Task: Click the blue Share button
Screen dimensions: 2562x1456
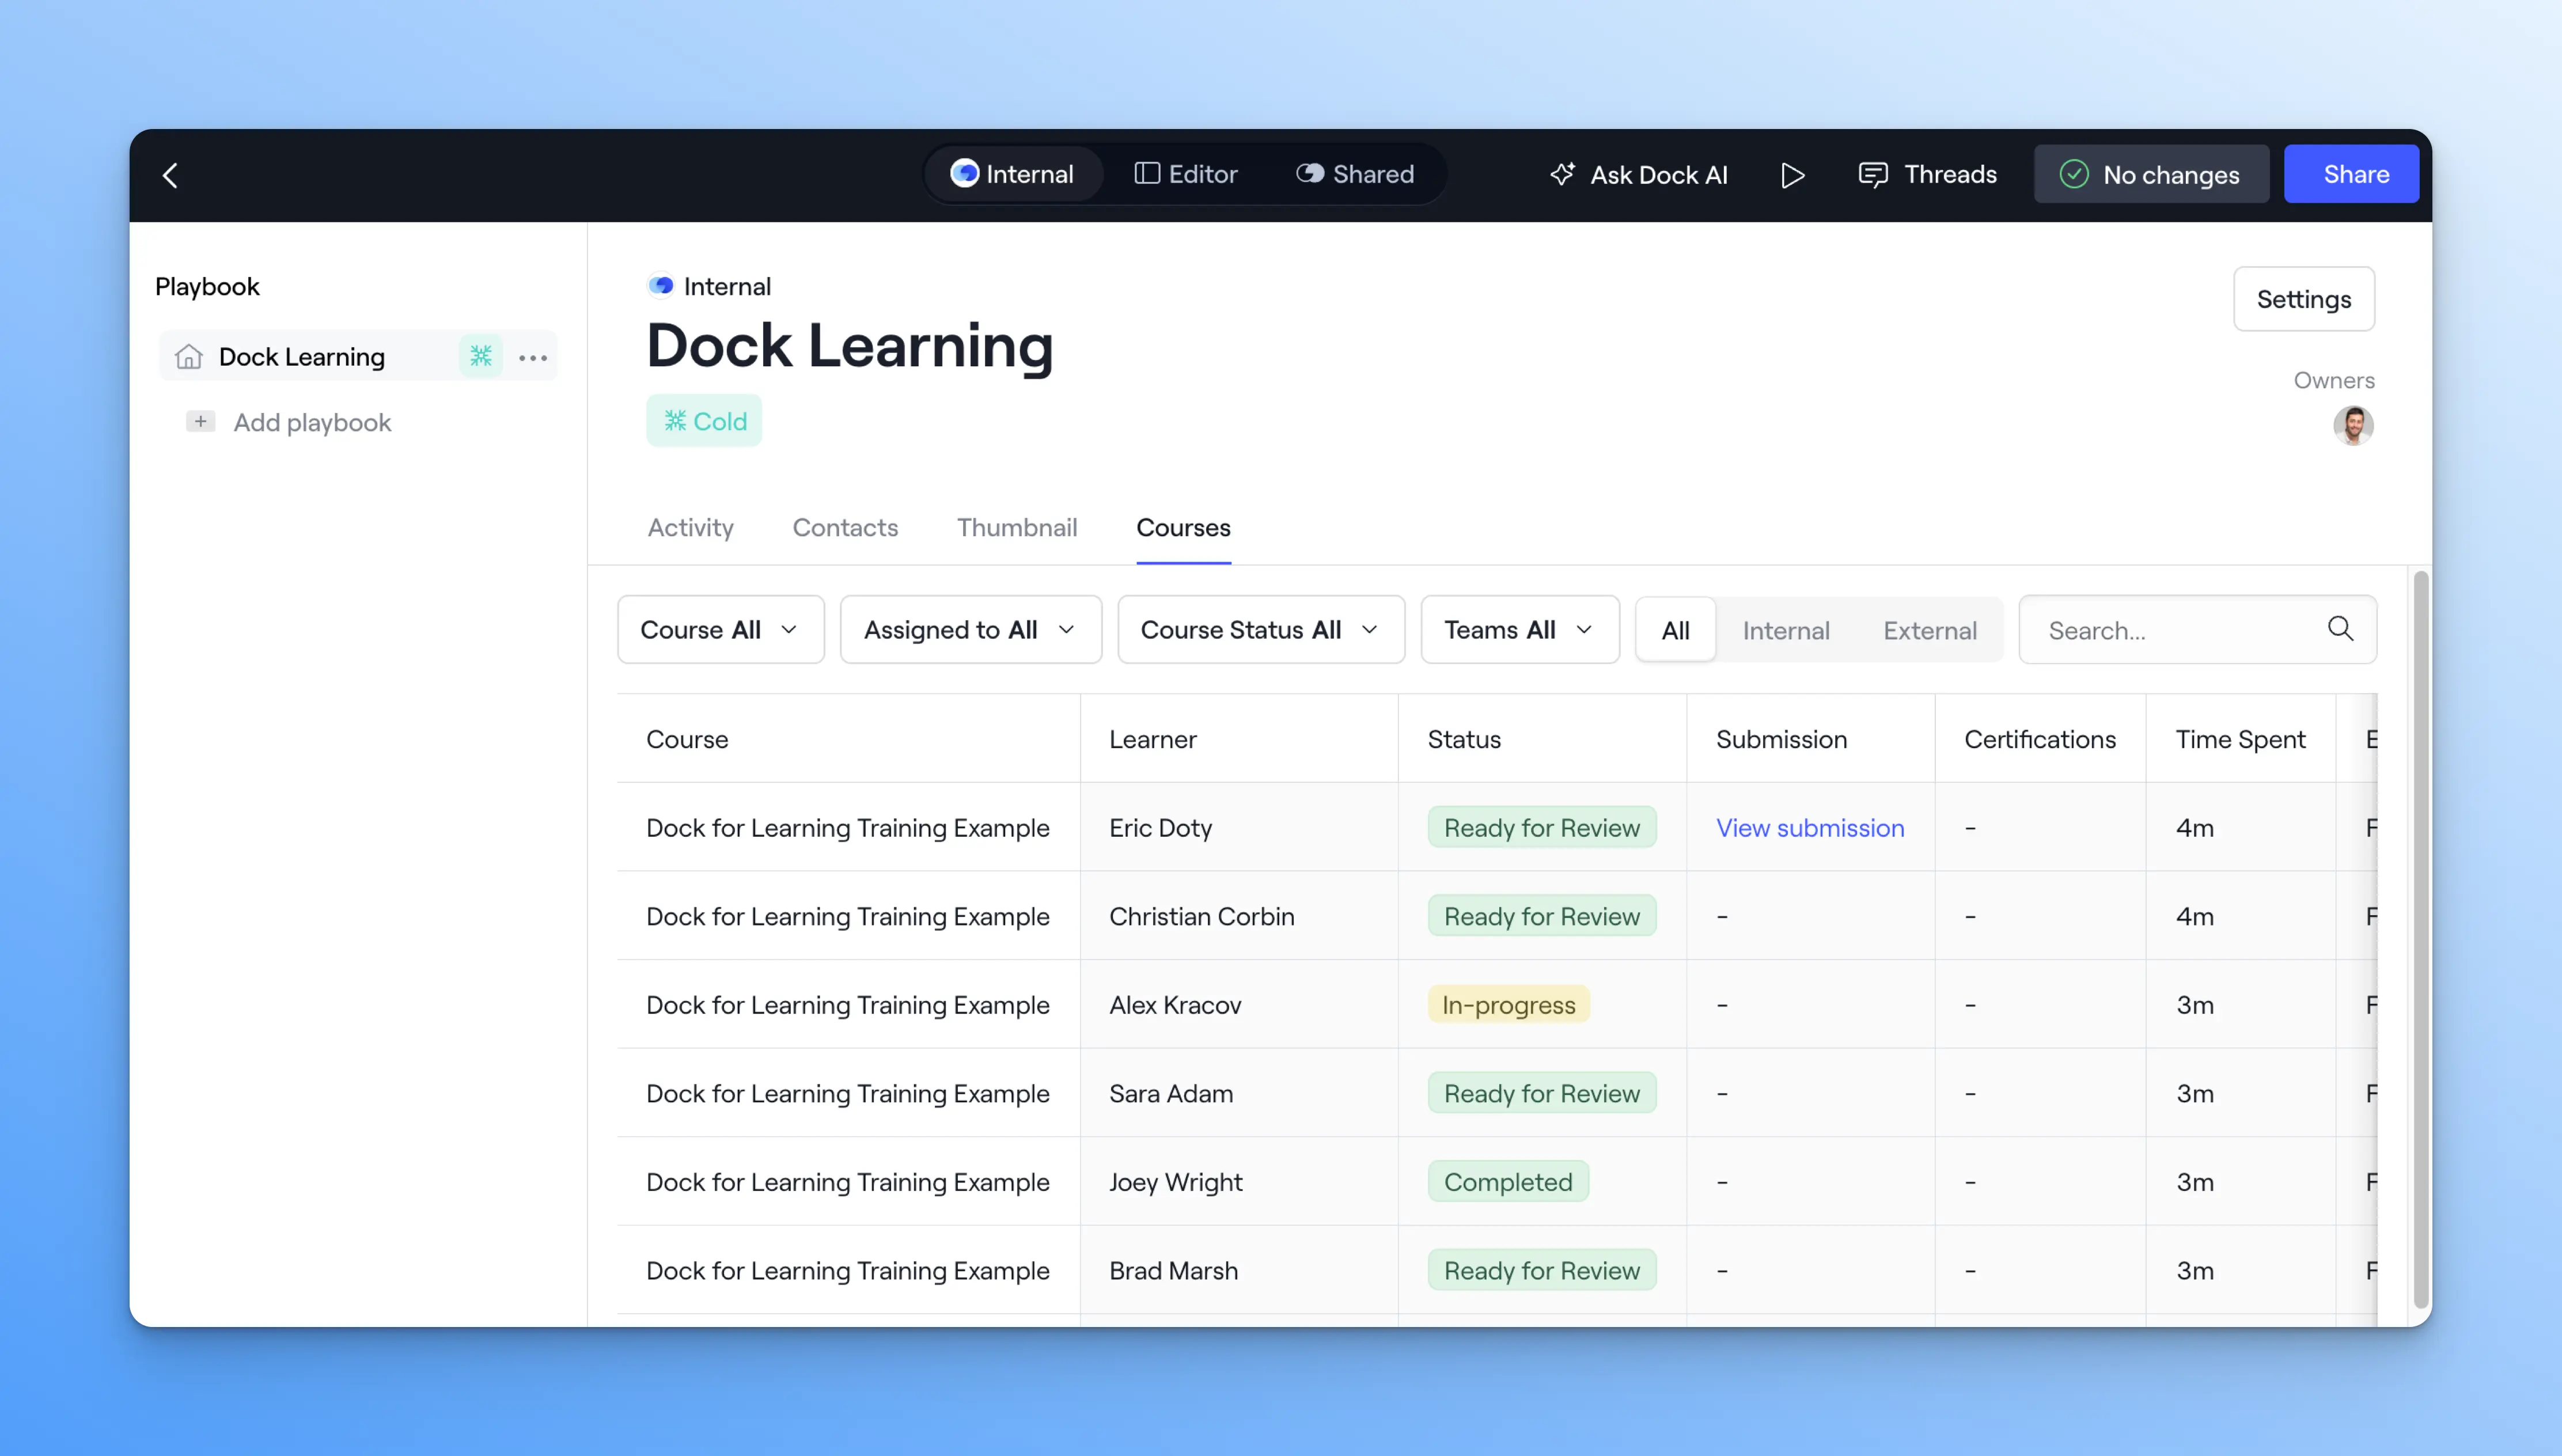Action: pos(2351,175)
